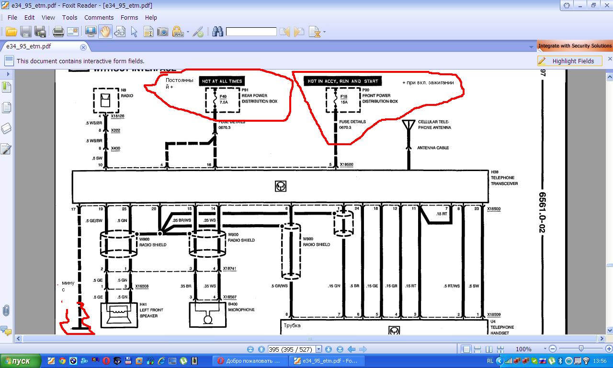Viewport: 613px width, 368px height.
Task: Go to next page arrow
Action: pos(329,349)
